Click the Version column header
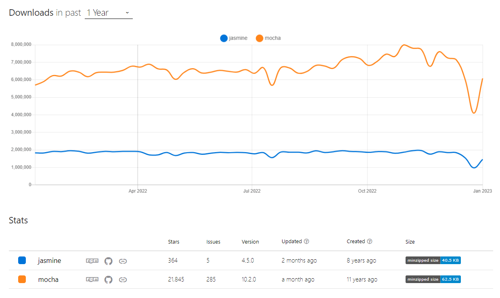500x298 pixels. click(x=250, y=241)
